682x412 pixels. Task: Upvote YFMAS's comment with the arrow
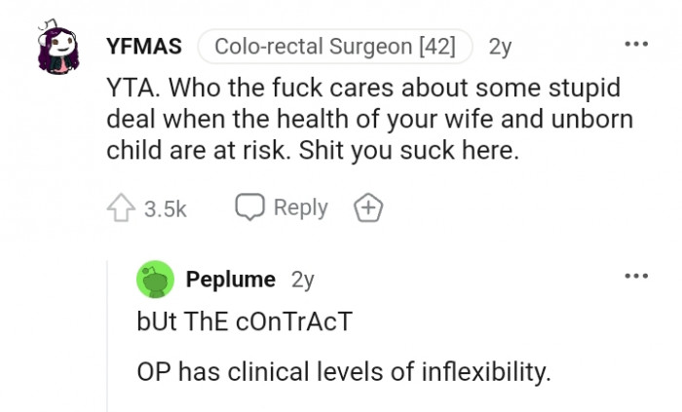pyautogui.click(x=122, y=207)
